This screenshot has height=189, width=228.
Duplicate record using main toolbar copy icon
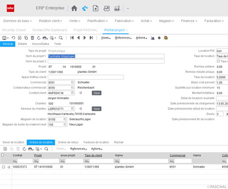26,38
